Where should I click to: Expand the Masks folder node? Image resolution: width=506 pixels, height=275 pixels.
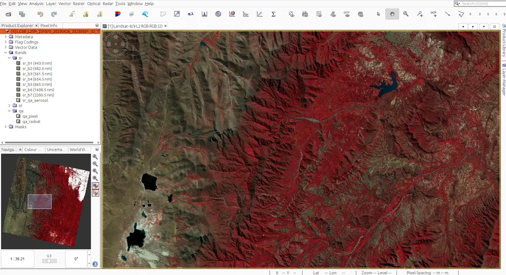(x=6, y=127)
